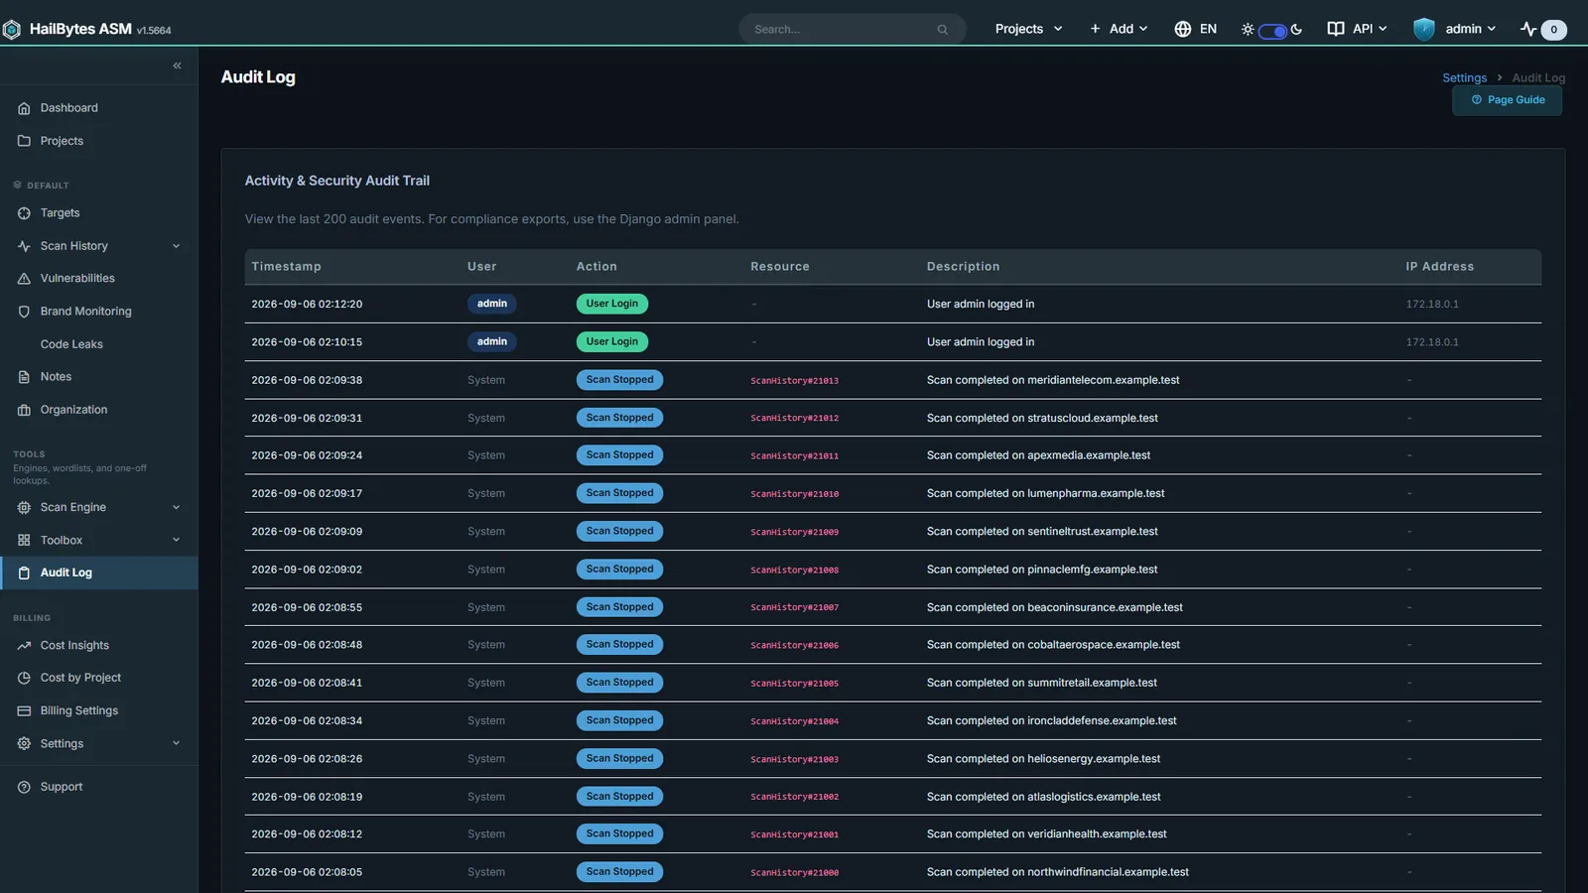The width and height of the screenshot is (1588, 893).
Task: Click the Organization briefcase icon
Action: [24, 410]
